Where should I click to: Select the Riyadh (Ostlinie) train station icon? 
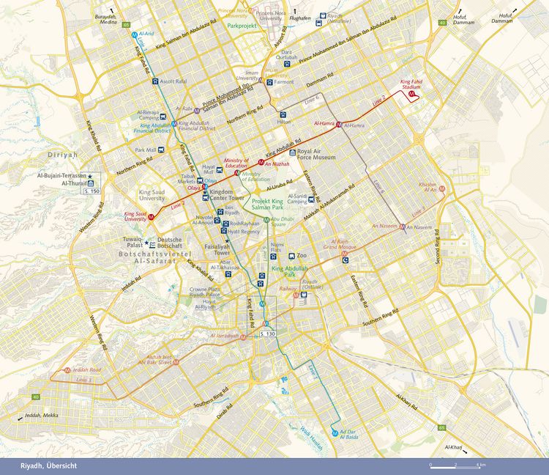point(304,295)
